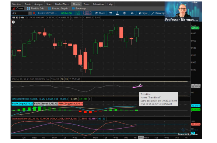Open Product Depth sub-tab
This screenshot has height=143, width=217.
pyautogui.click(x=58, y=8)
